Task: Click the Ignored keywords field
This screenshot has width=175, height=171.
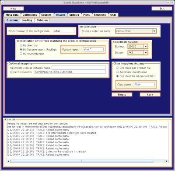Action: click(x=70, y=72)
